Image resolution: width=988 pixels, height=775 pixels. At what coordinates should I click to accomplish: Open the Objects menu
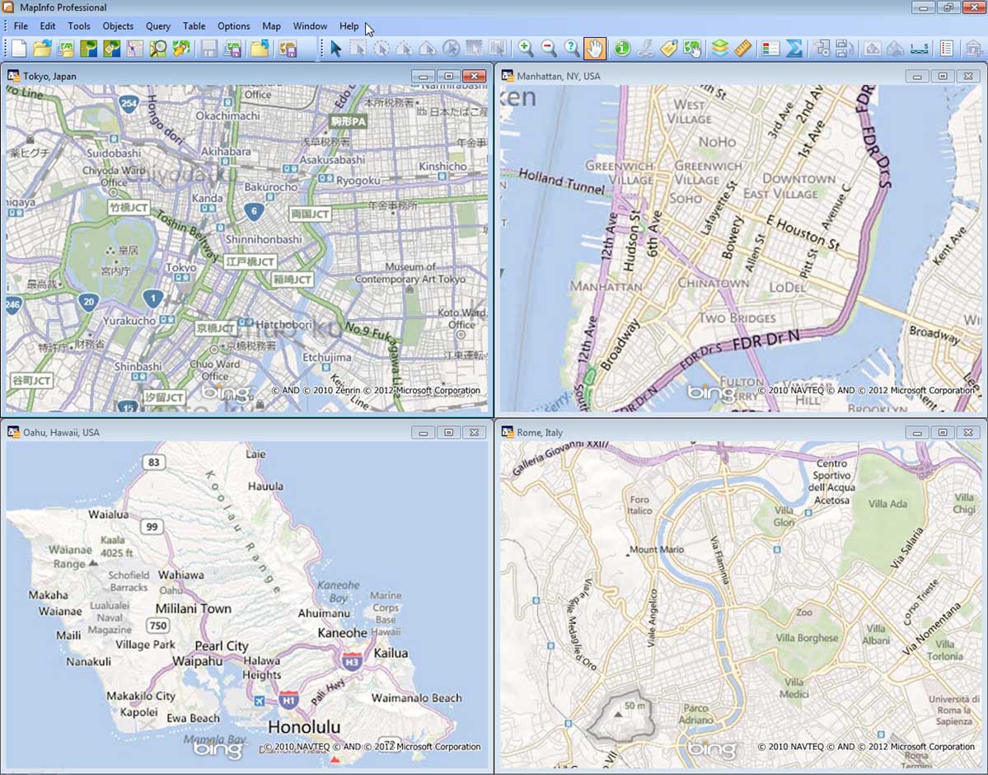point(118,26)
